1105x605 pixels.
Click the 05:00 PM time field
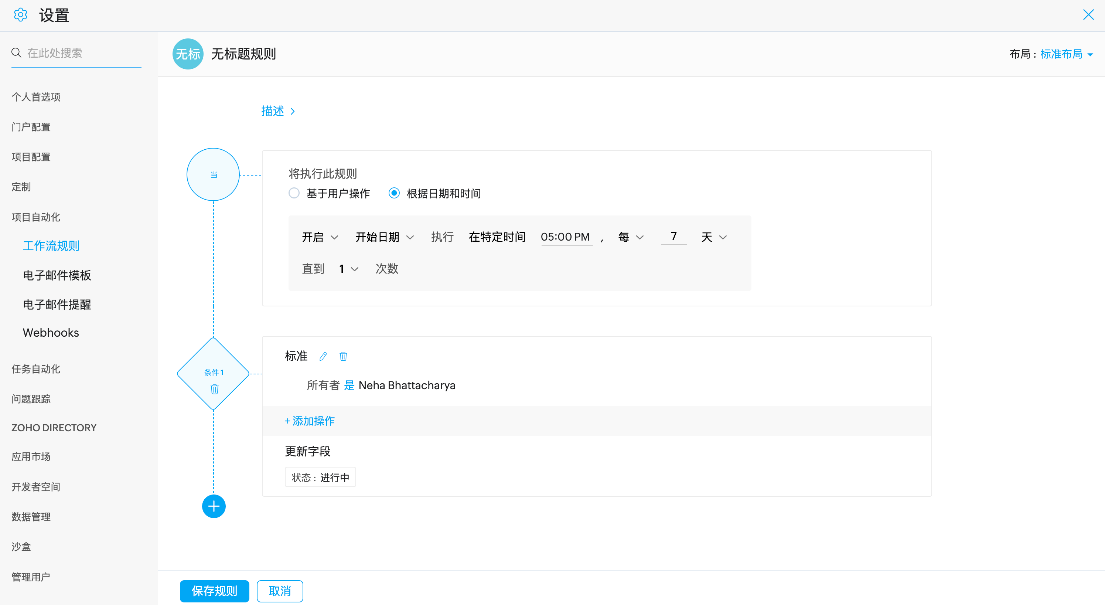pos(565,237)
